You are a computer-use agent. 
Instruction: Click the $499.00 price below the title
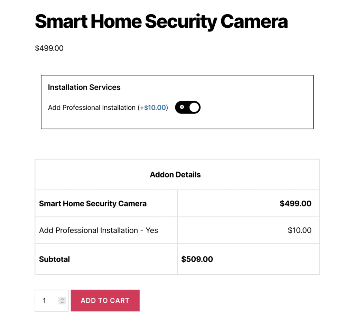point(49,48)
